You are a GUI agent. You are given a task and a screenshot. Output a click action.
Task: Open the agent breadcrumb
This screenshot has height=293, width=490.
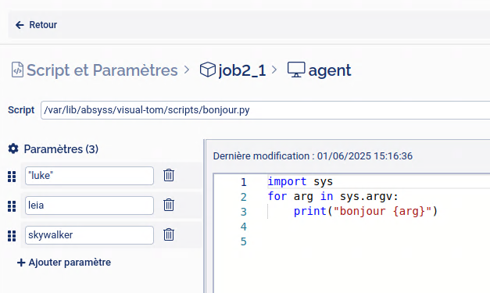tap(330, 70)
